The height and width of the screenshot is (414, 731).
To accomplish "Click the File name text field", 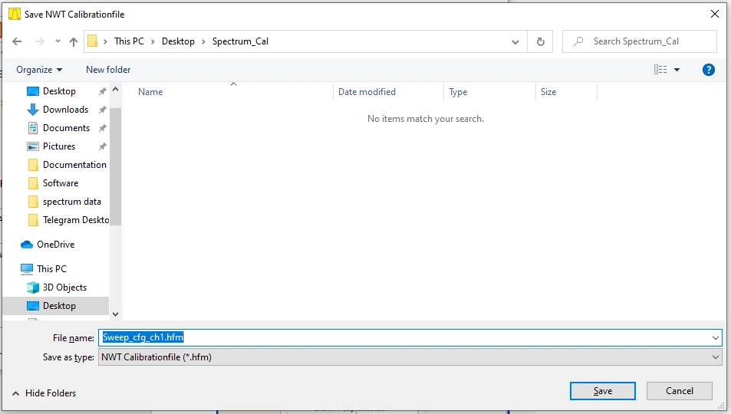I will tap(403, 337).
